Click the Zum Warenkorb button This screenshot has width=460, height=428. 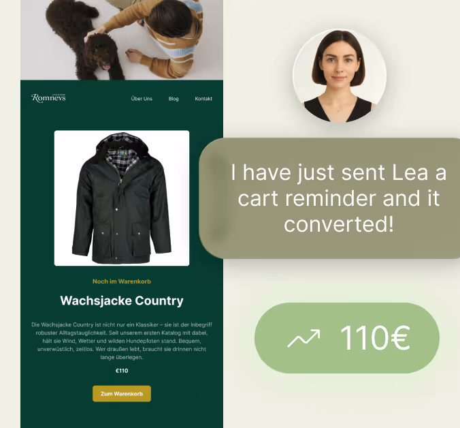[x=122, y=394]
